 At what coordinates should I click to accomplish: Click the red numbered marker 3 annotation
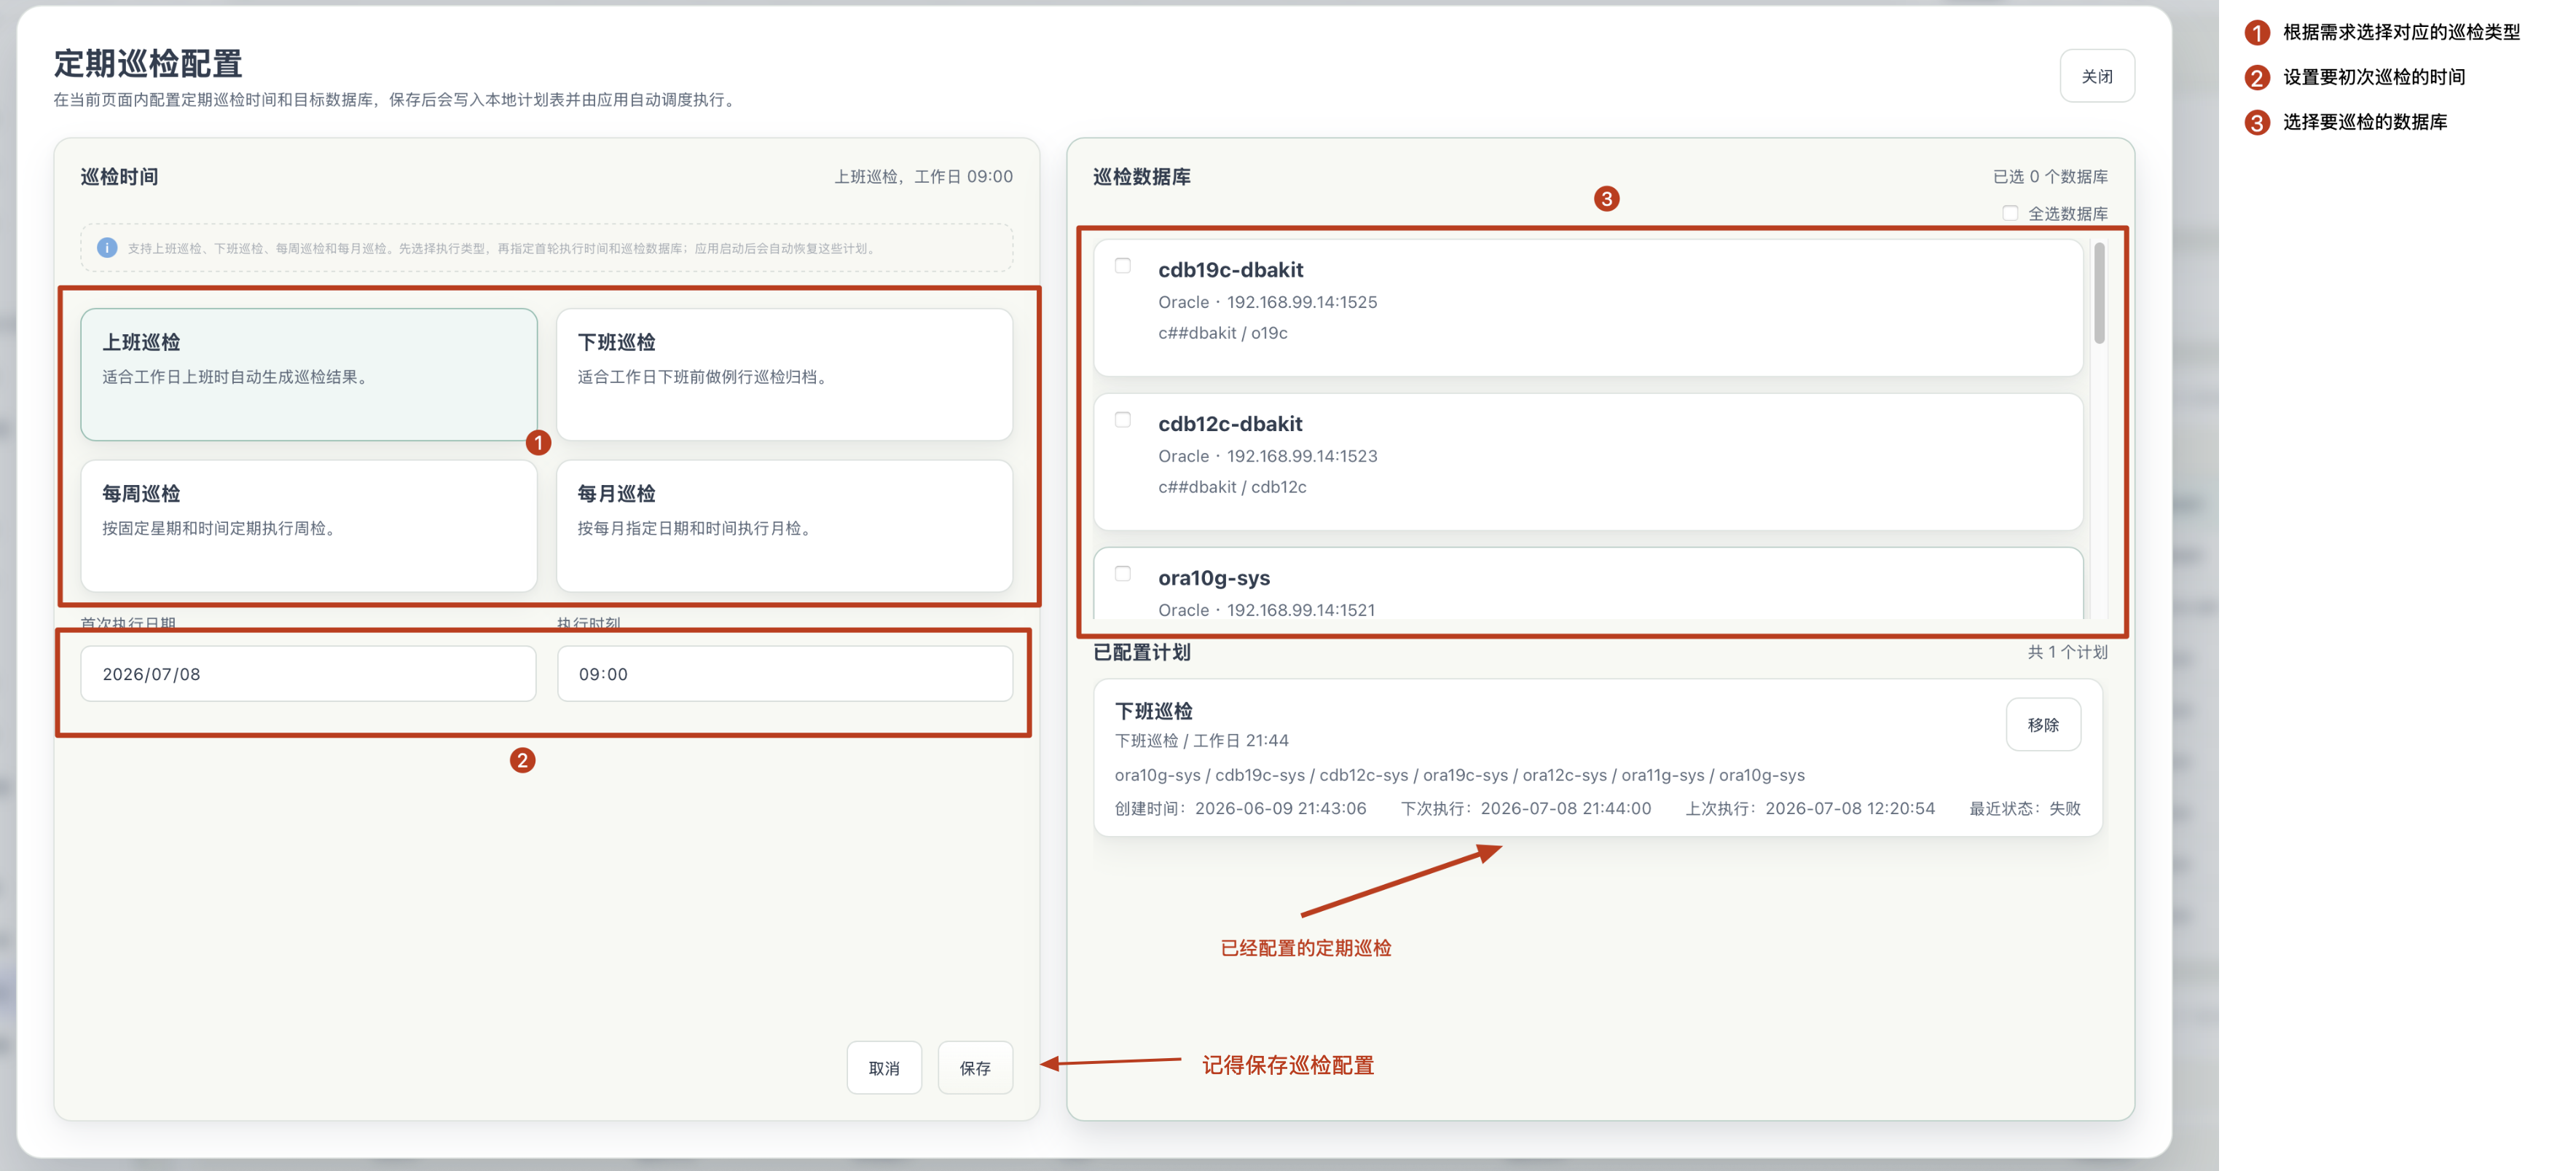[x=1606, y=199]
